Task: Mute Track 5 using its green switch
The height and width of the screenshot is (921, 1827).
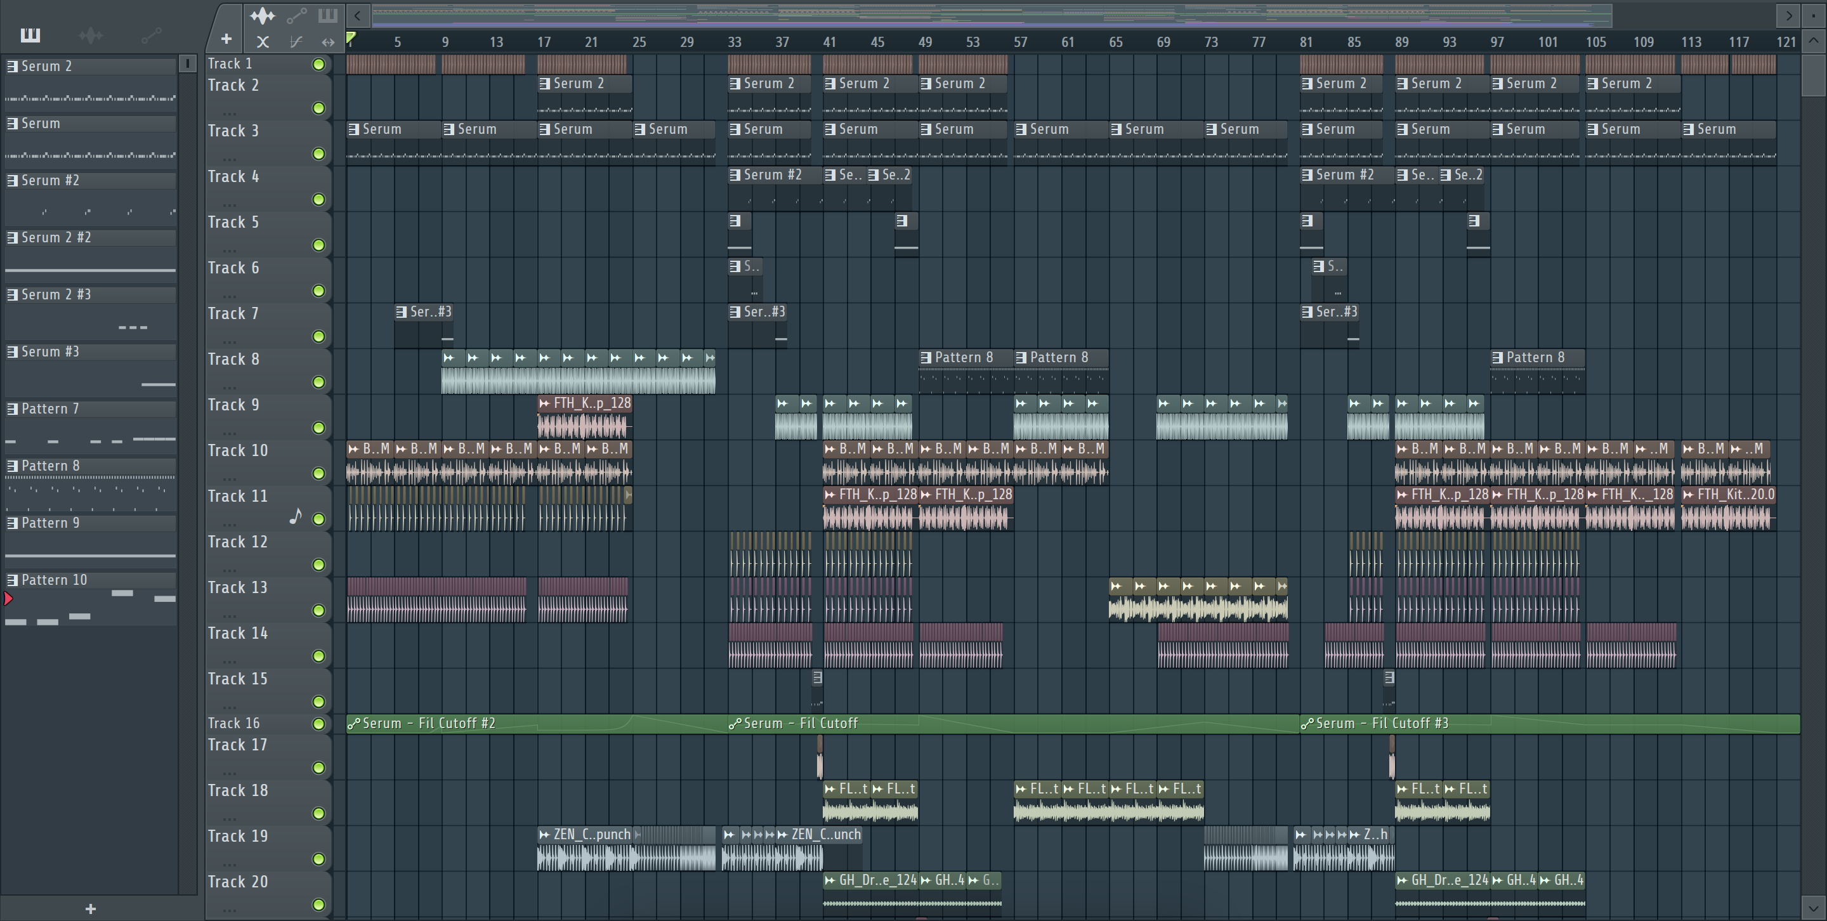Action: 318,245
